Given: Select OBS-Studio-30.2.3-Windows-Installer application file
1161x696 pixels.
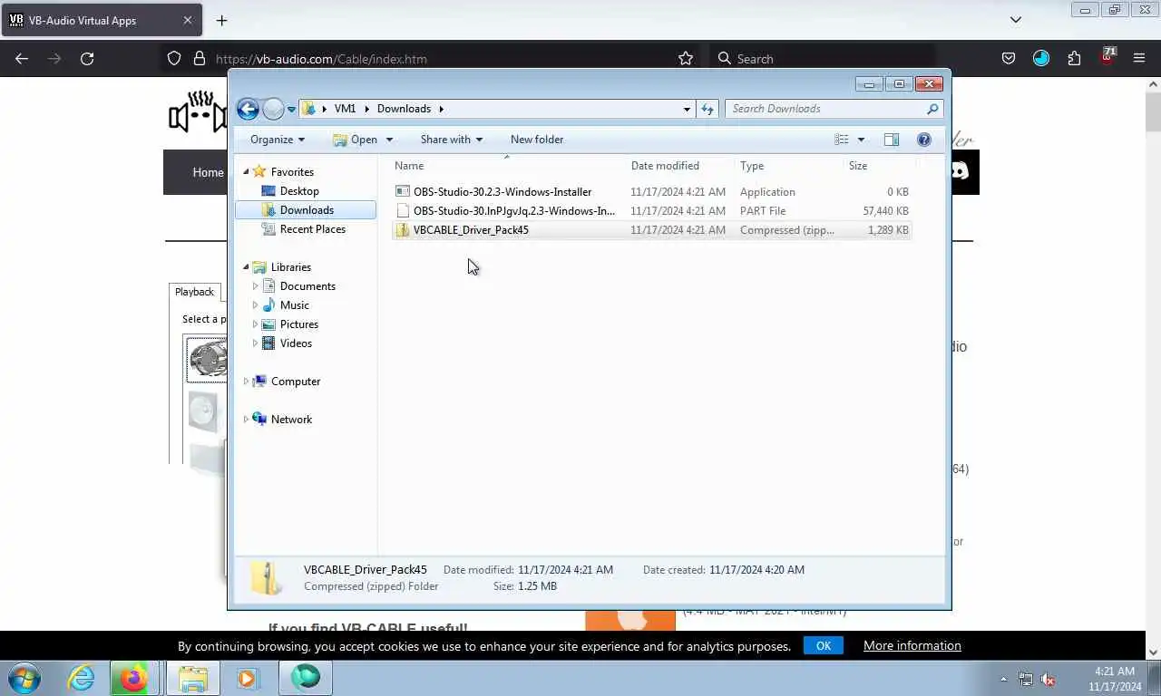Looking at the screenshot, I should pos(652,192).
